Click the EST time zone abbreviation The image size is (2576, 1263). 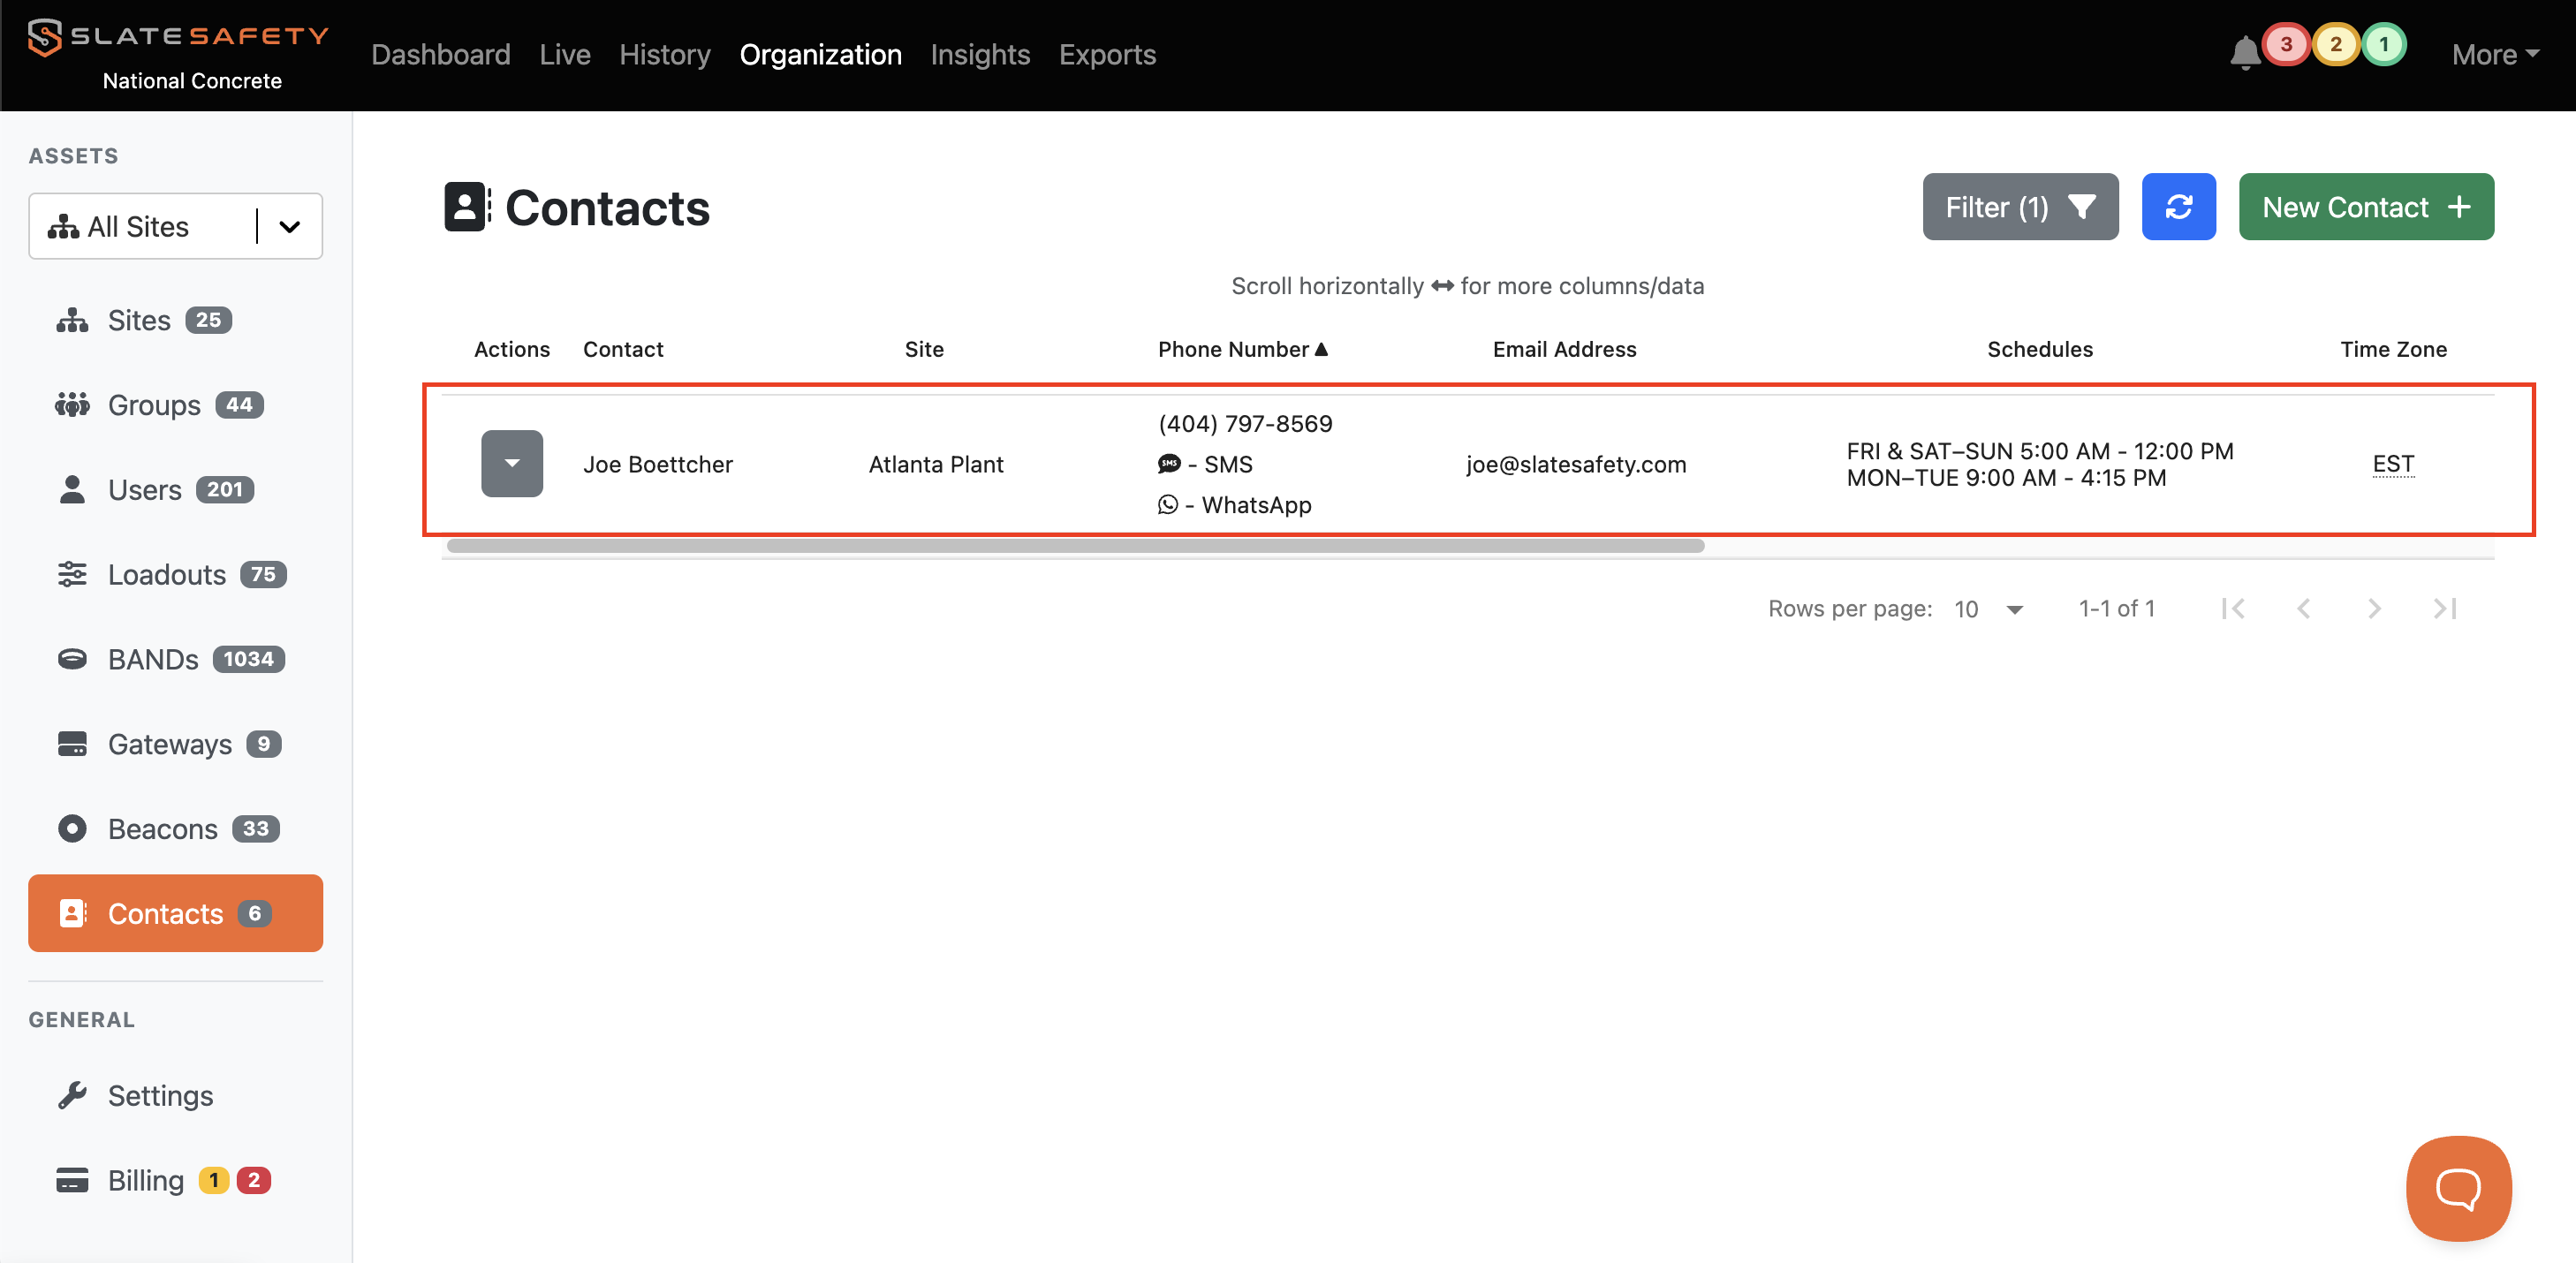2392,464
